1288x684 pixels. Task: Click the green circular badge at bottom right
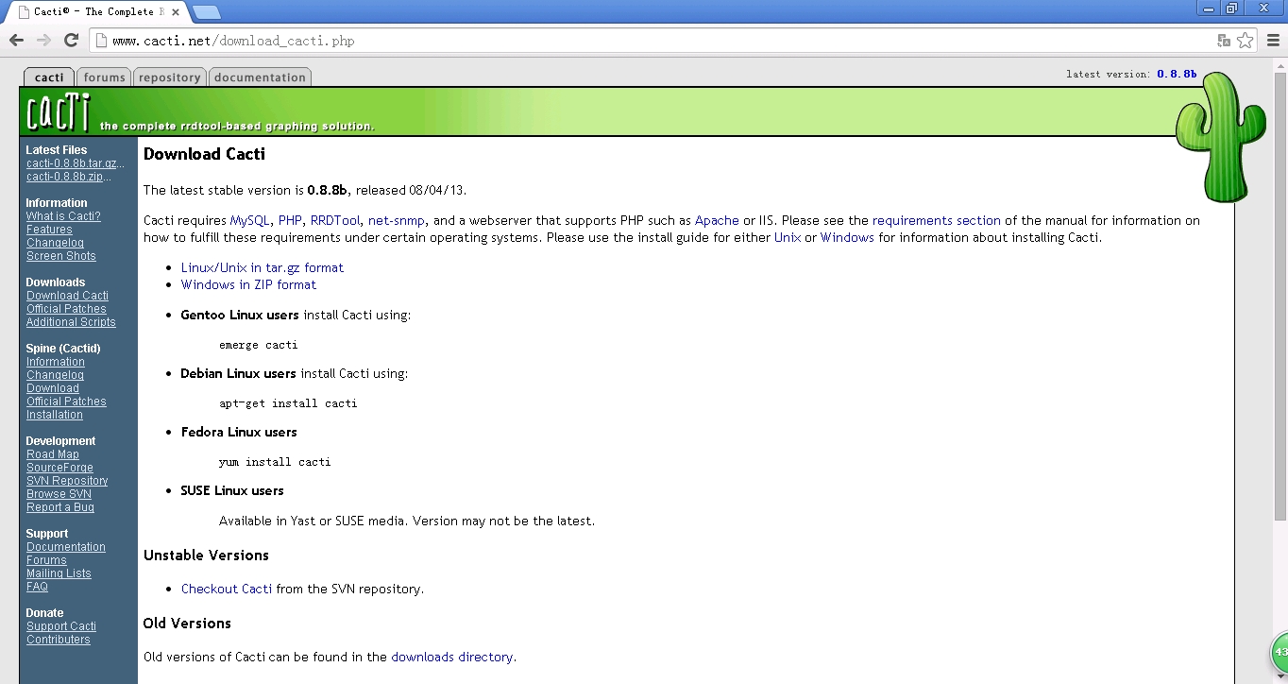tap(1280, 652)
